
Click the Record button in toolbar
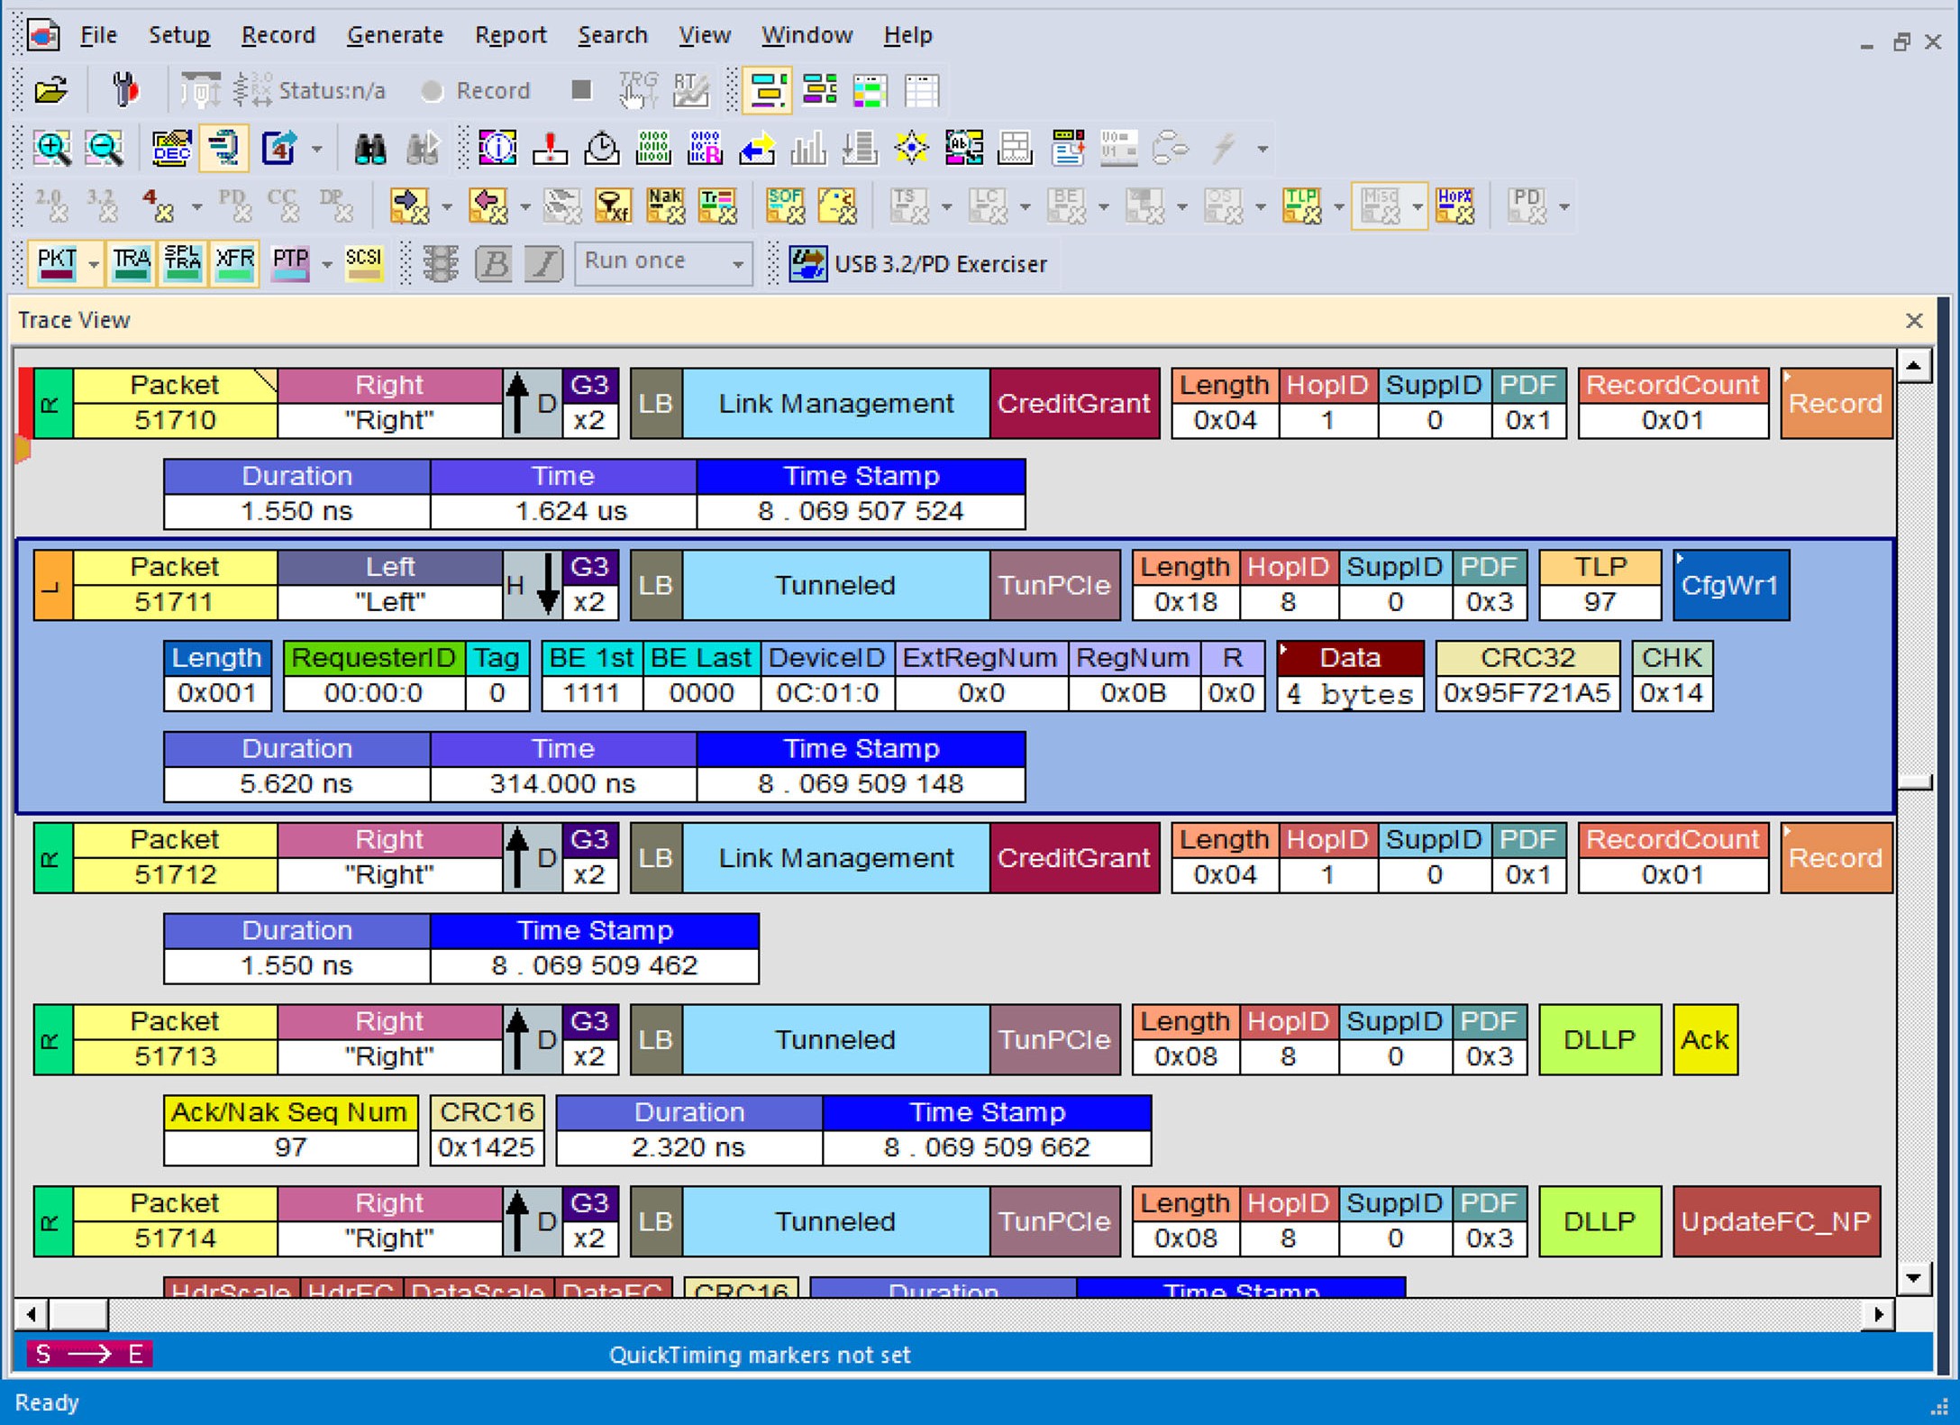(x=476, y=90)
